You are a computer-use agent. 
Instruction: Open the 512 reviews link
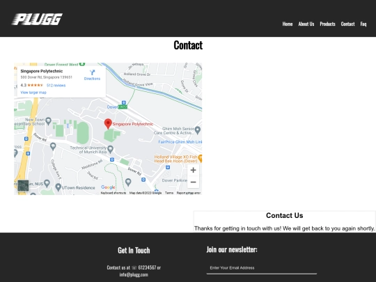tap(56, 86)
